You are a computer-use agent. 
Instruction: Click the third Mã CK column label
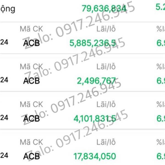[x=31, y=104]
